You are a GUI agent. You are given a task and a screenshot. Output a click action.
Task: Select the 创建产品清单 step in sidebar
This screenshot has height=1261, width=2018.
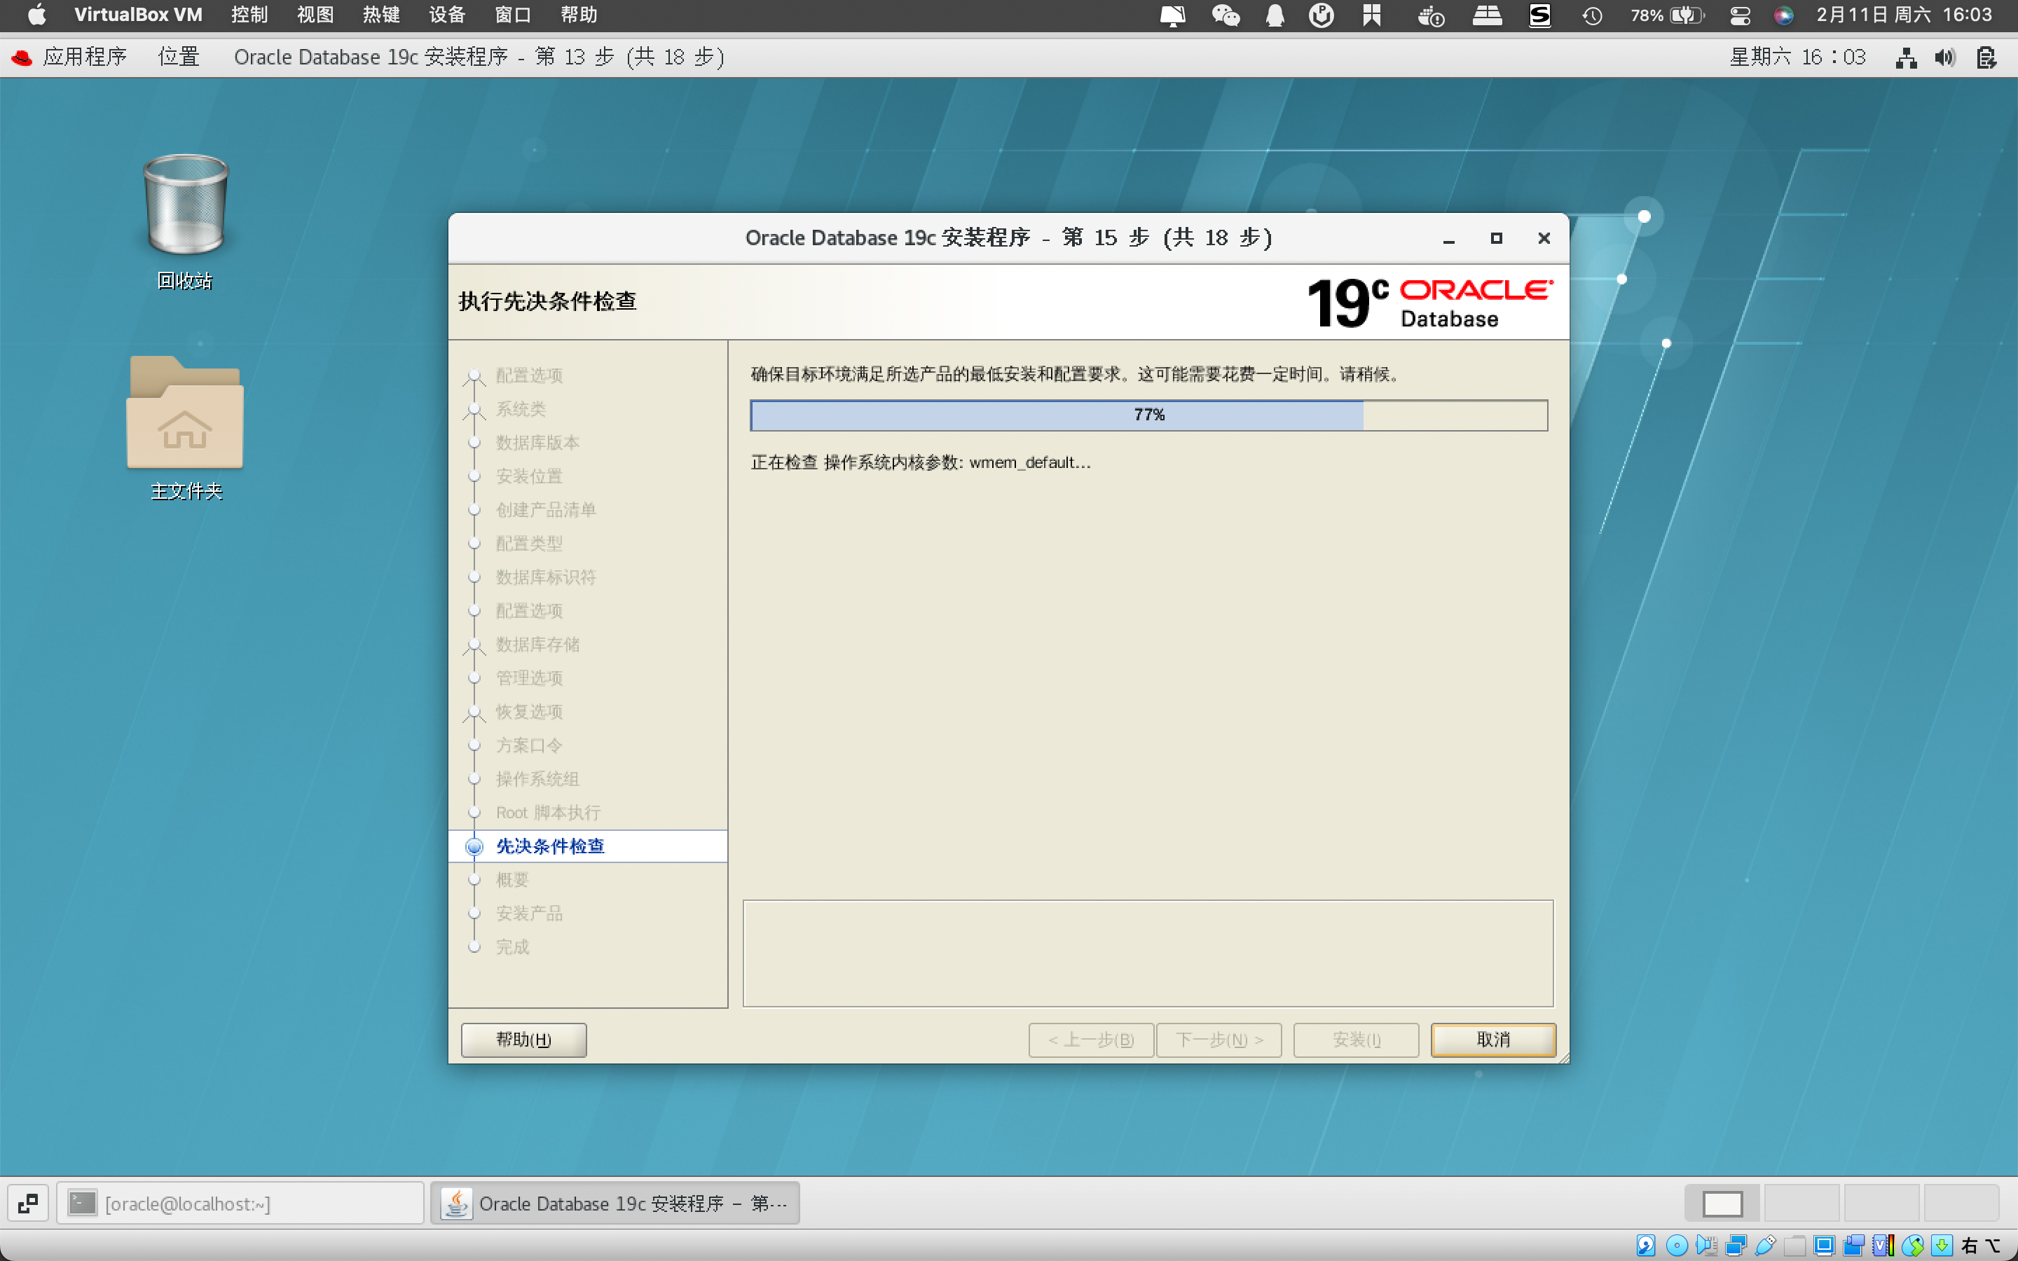pyautogui.click(x=545, y=509)
